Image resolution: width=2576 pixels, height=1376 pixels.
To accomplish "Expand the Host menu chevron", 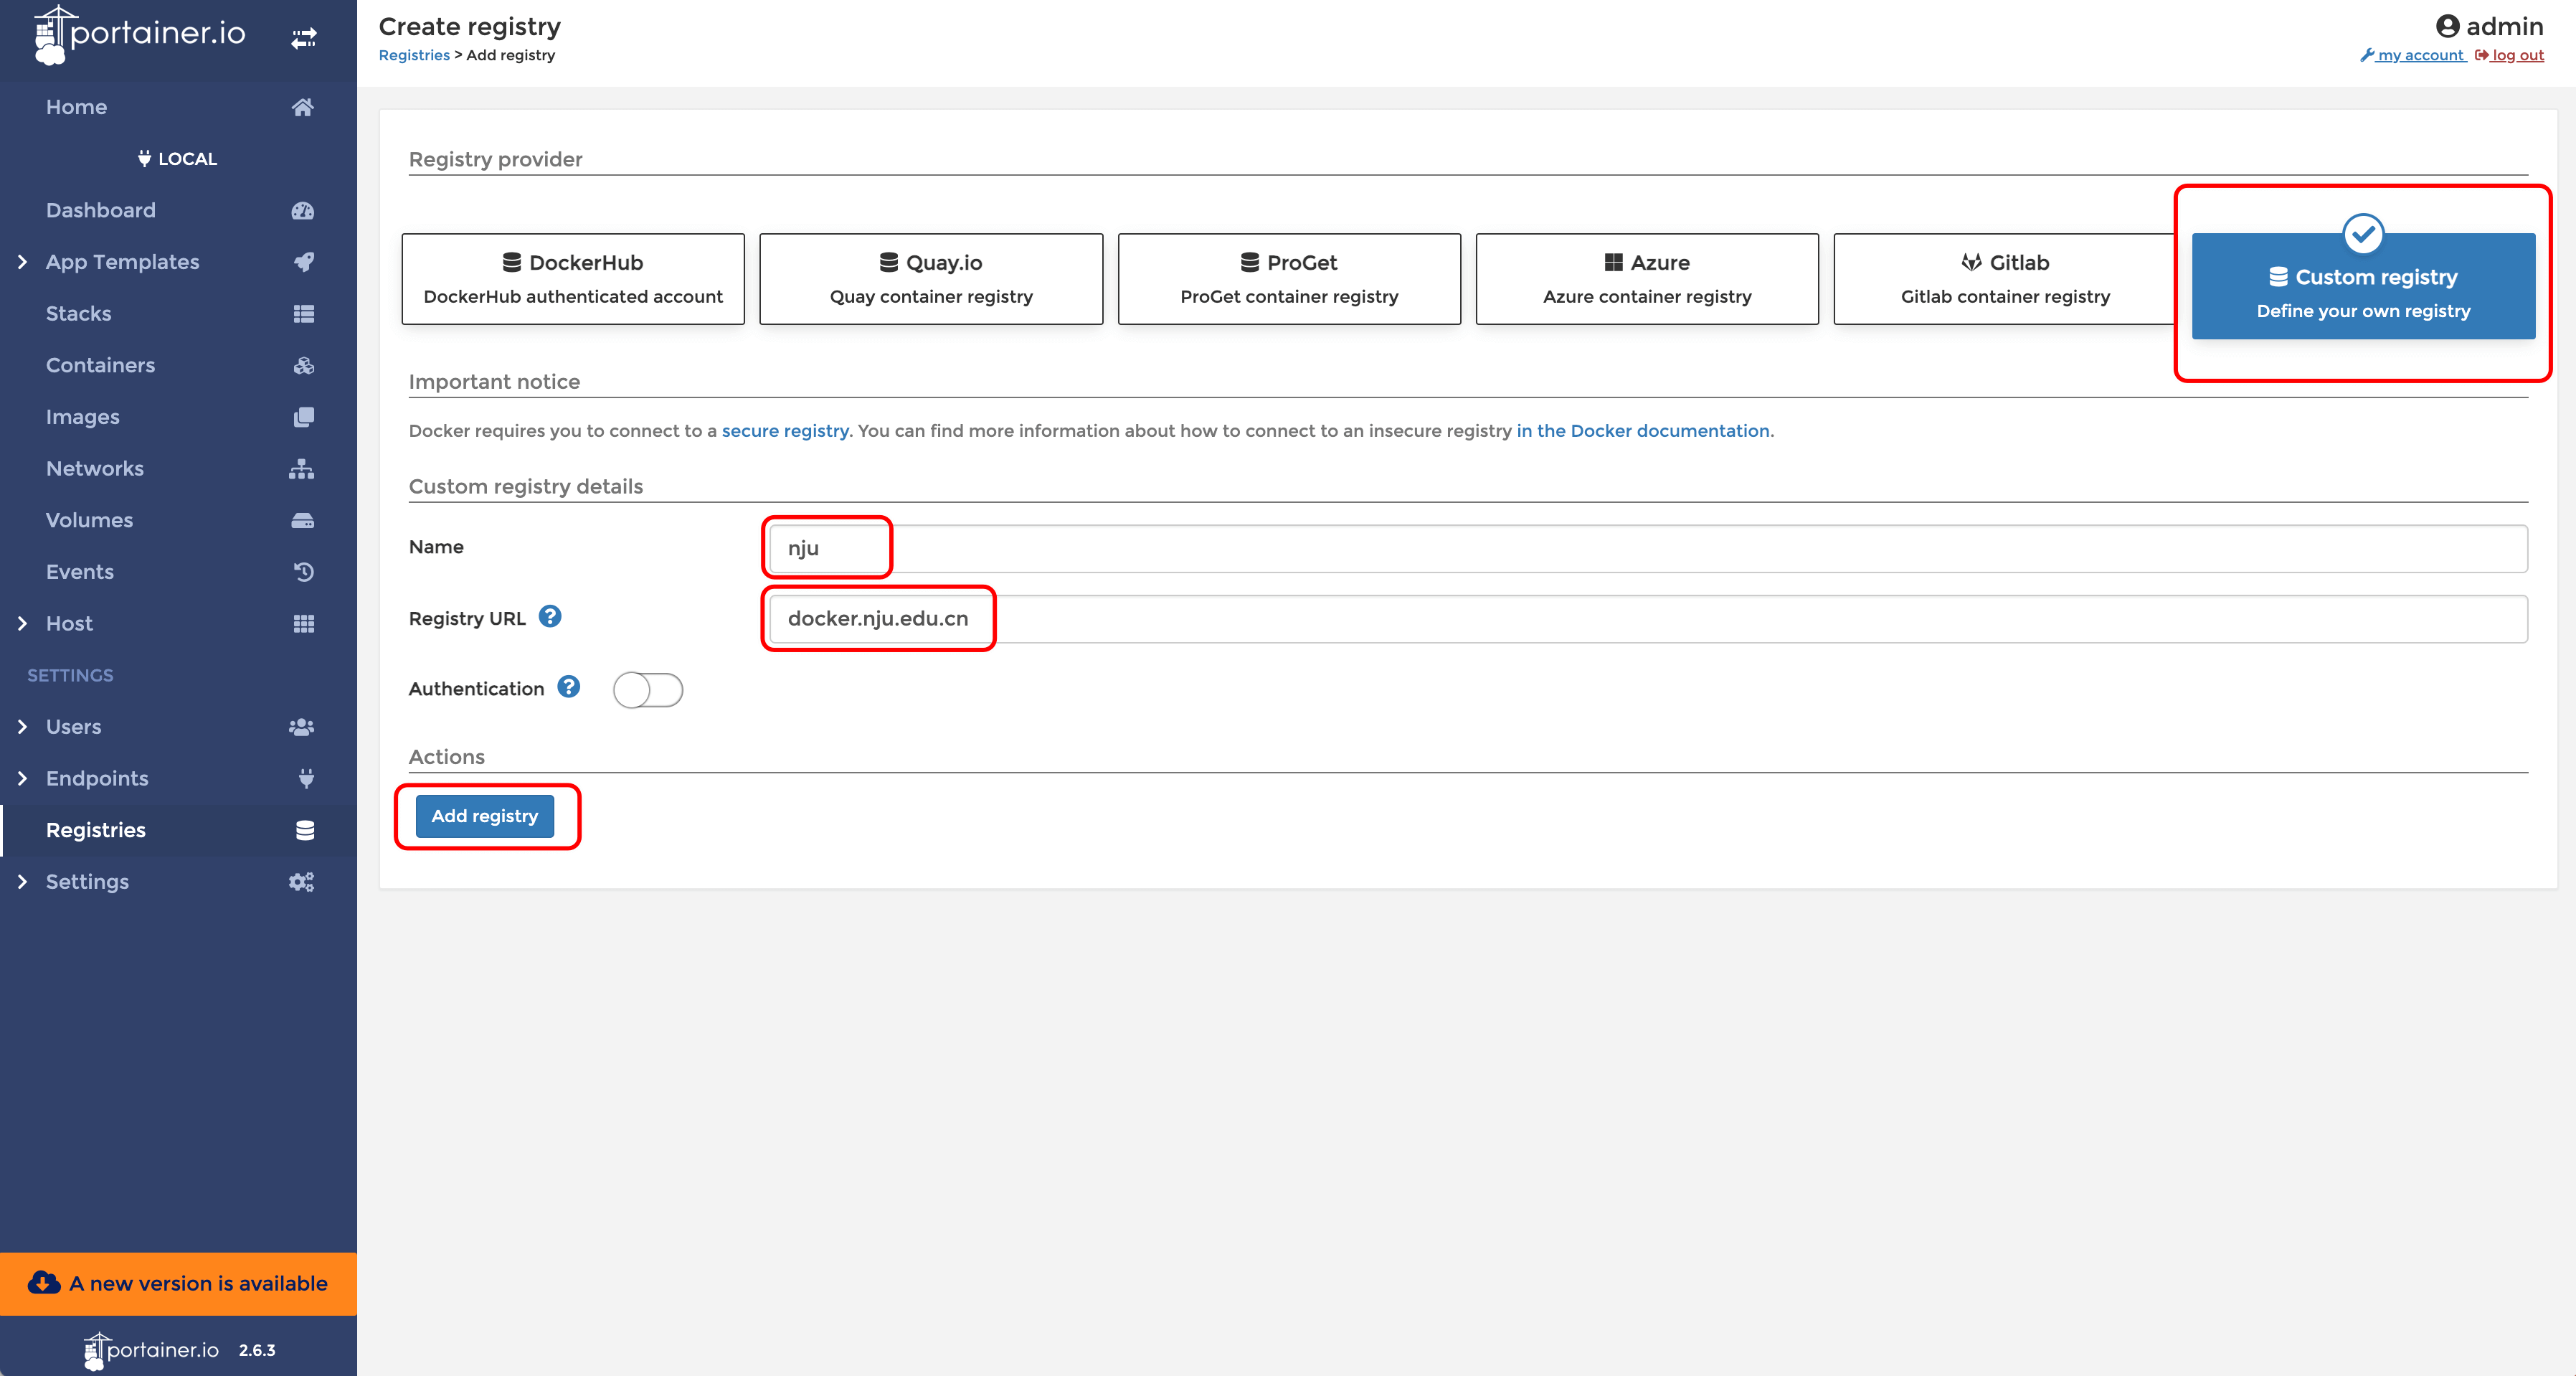I will pyautogui.click(x=22, y=623).
